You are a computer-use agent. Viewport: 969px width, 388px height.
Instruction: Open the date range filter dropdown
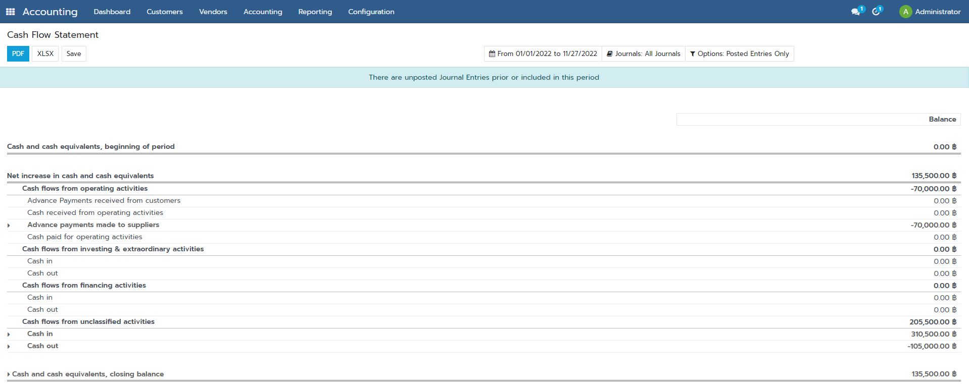pos(543,53)
